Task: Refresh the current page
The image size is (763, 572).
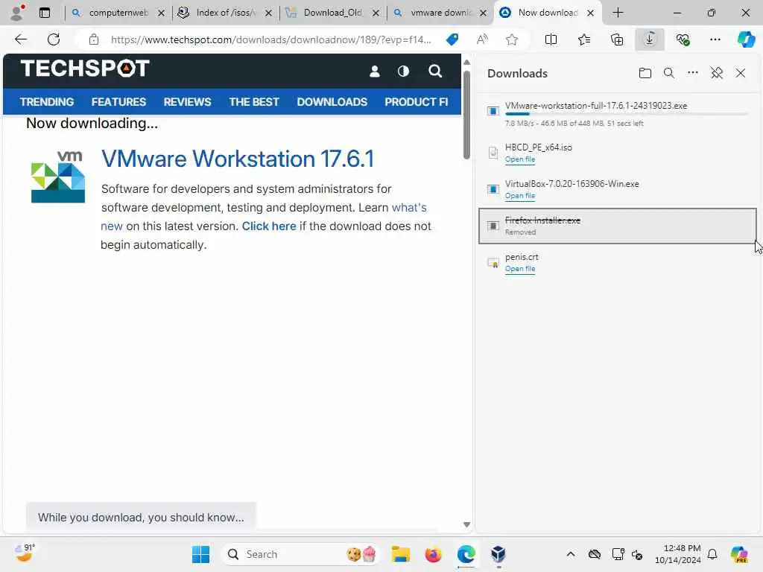Action: point(54,39)
